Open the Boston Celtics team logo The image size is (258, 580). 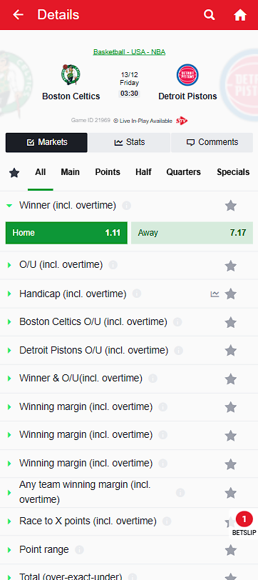click(x=71, y=75)
